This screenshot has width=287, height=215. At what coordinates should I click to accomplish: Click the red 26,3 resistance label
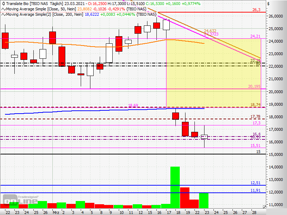point(256,10)
